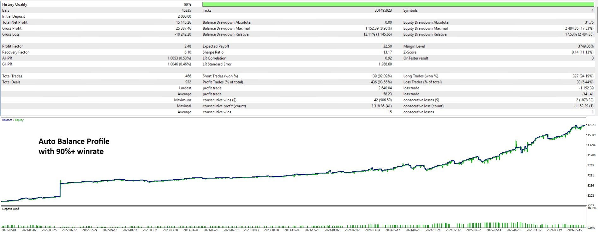This screenshot has width=598, height=232.
Task: Click the Equity legend label
Action: click(19, 120)
